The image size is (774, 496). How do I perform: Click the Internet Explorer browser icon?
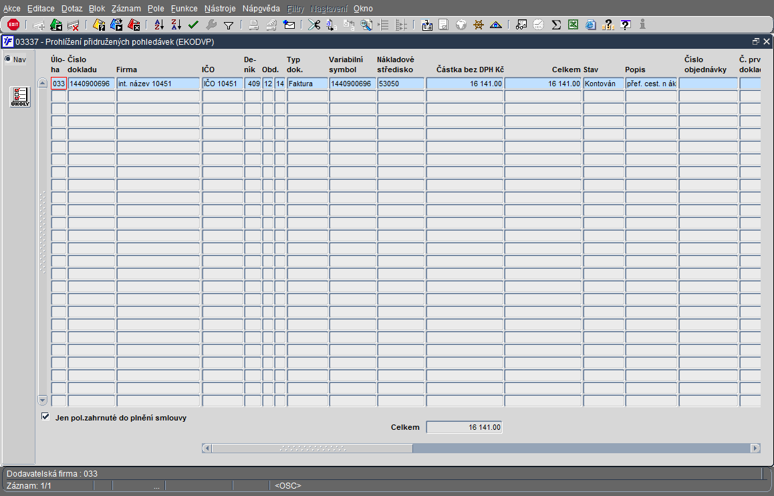click(590, 25)
